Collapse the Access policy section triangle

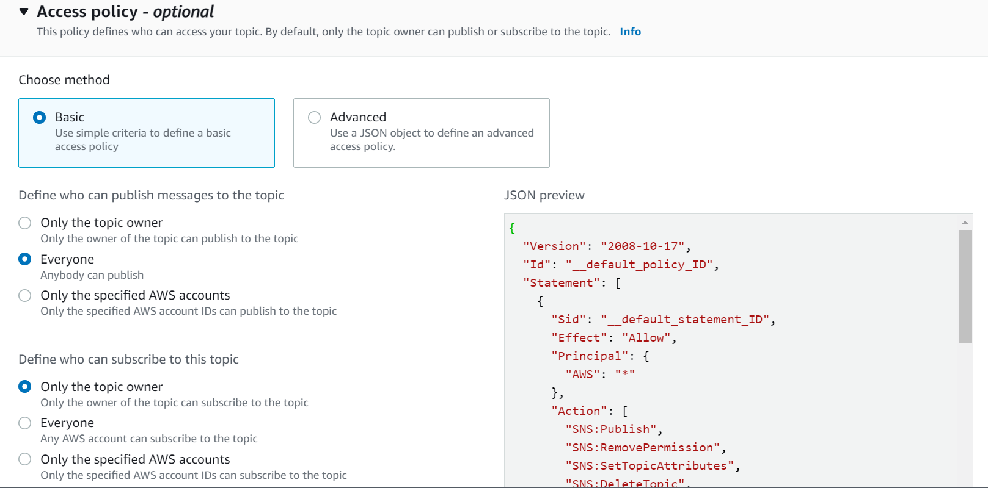(24, 12)
